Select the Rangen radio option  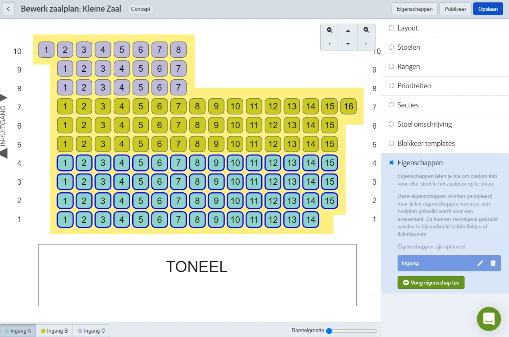[x=392, y=67]
